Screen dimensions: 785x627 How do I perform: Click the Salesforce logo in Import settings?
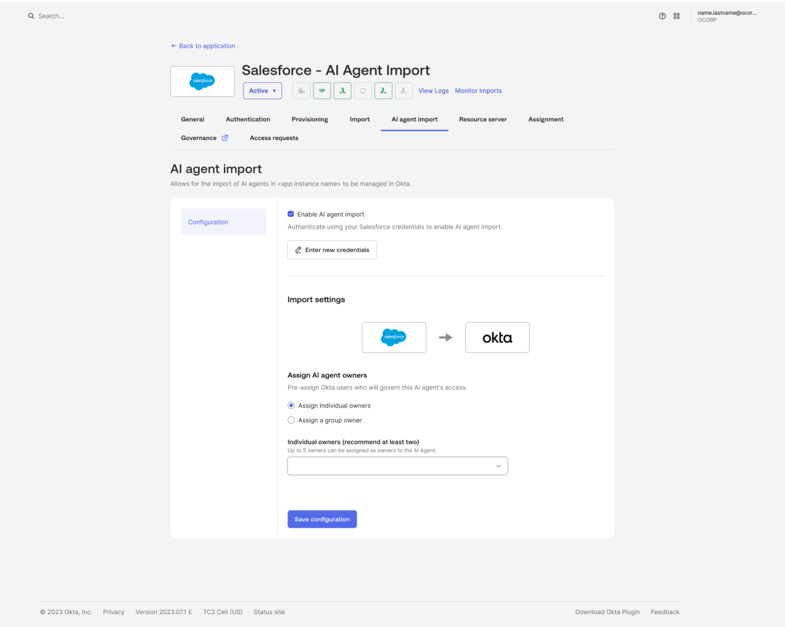point(394,337)
